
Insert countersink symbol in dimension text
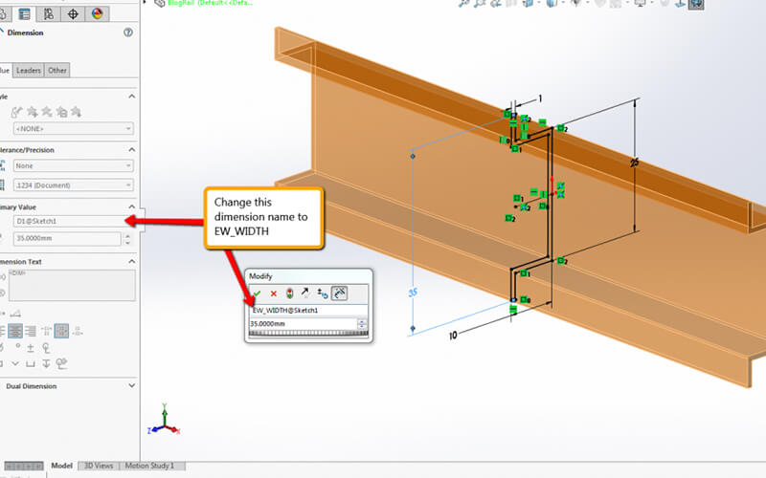(x=15, y=363)
